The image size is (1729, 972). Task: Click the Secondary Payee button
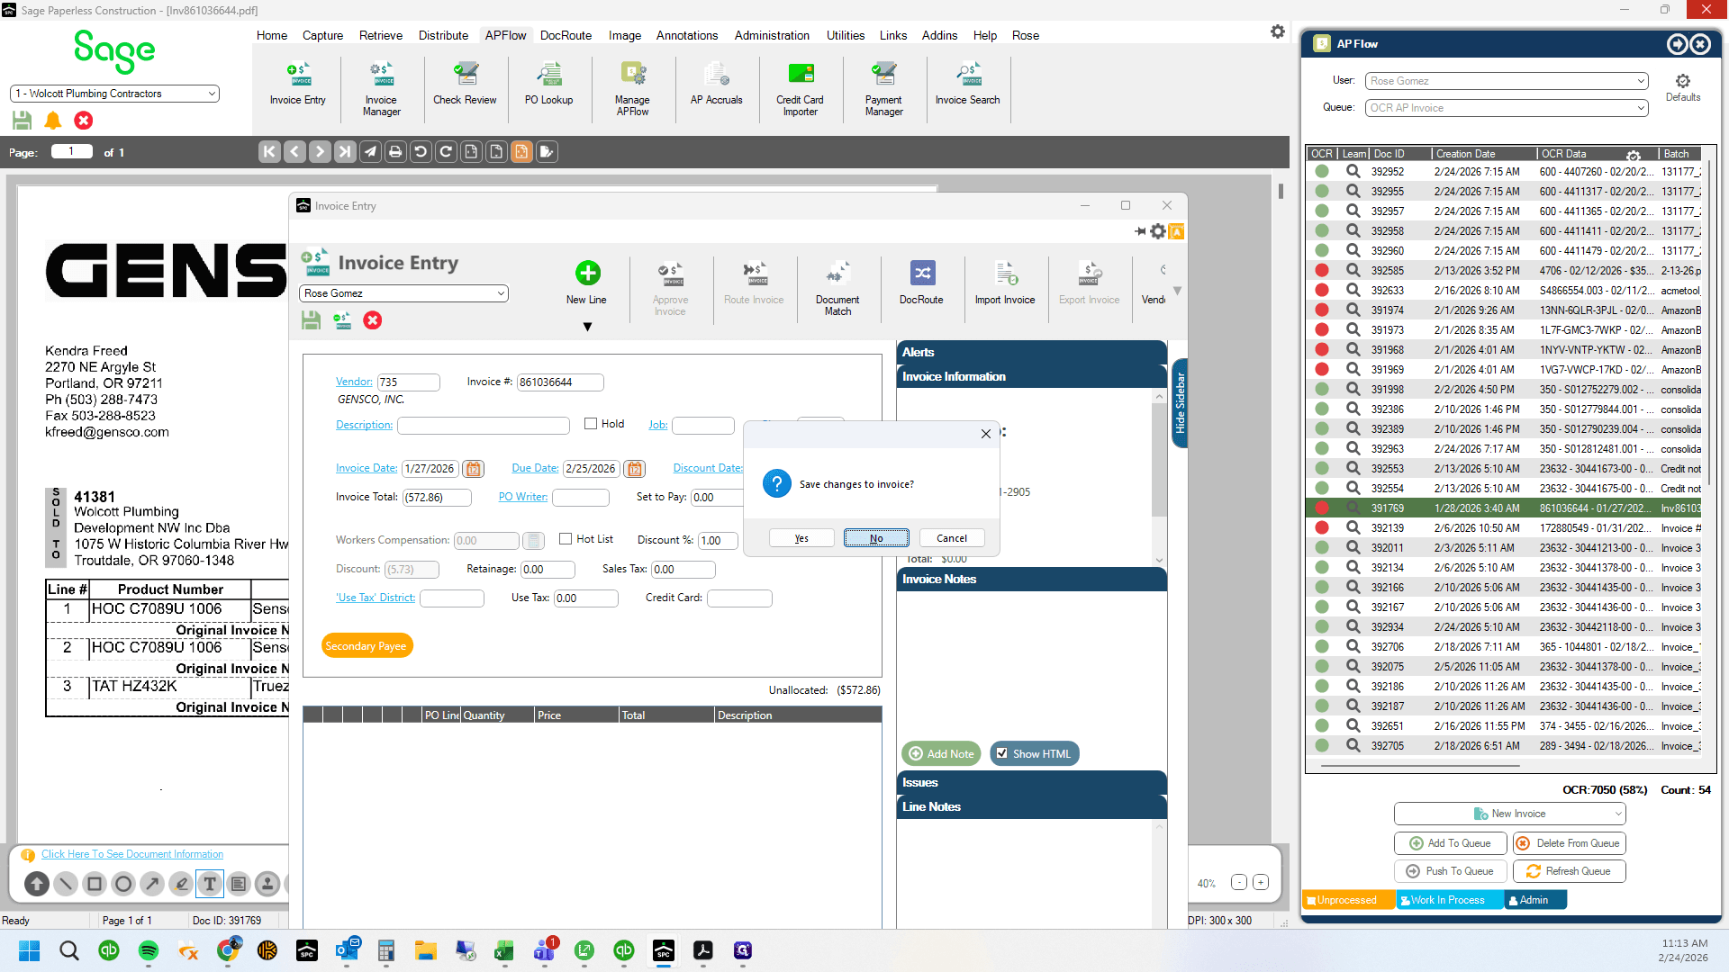366,646
